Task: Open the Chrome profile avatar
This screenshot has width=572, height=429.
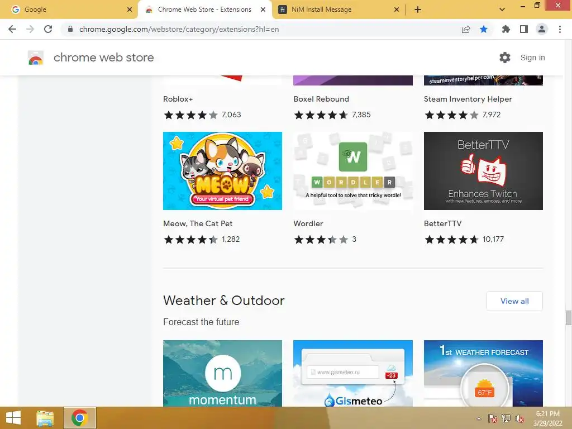Action: tap(542, 29)
